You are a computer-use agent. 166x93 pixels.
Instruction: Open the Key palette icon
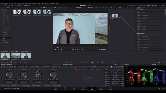tap(103, 62)
